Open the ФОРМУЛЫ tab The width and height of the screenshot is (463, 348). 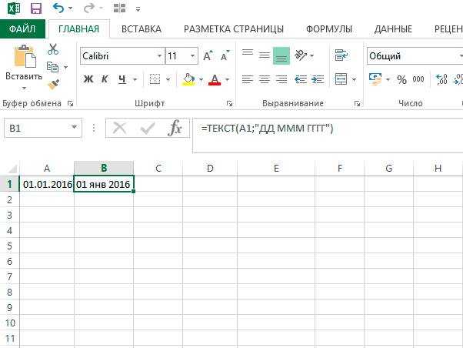(329, 29)
